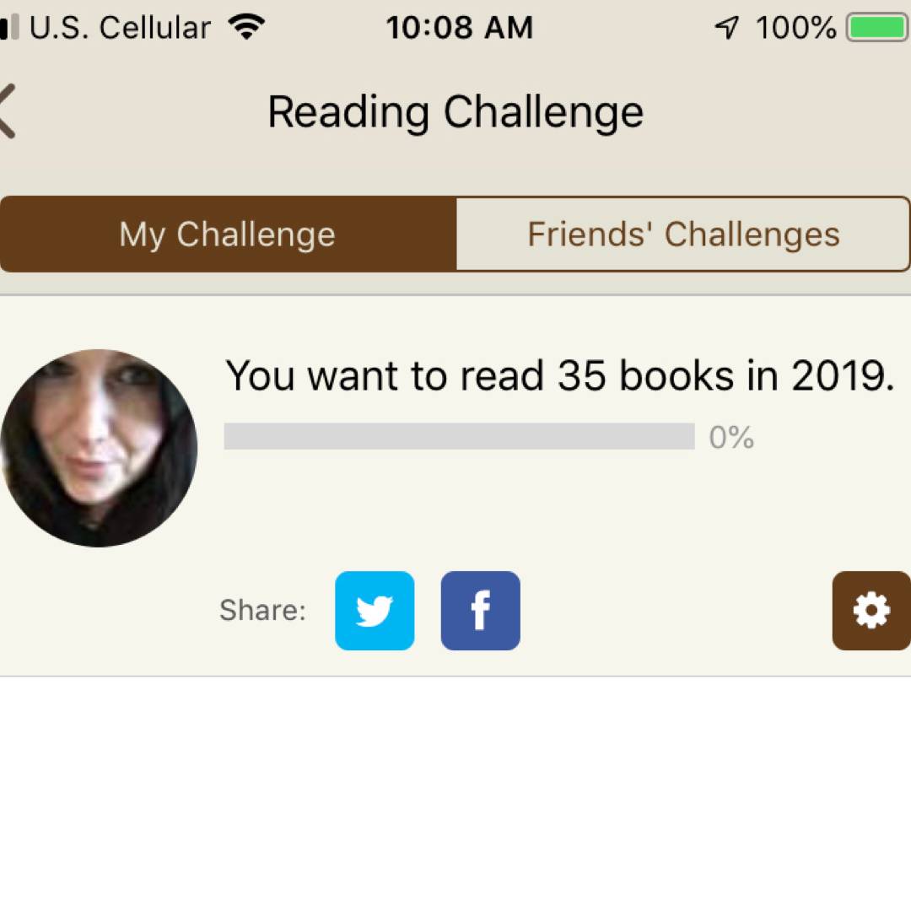Tap the empty white area below the challenge card
Screen dimensions: 911x911
[455, 793]
